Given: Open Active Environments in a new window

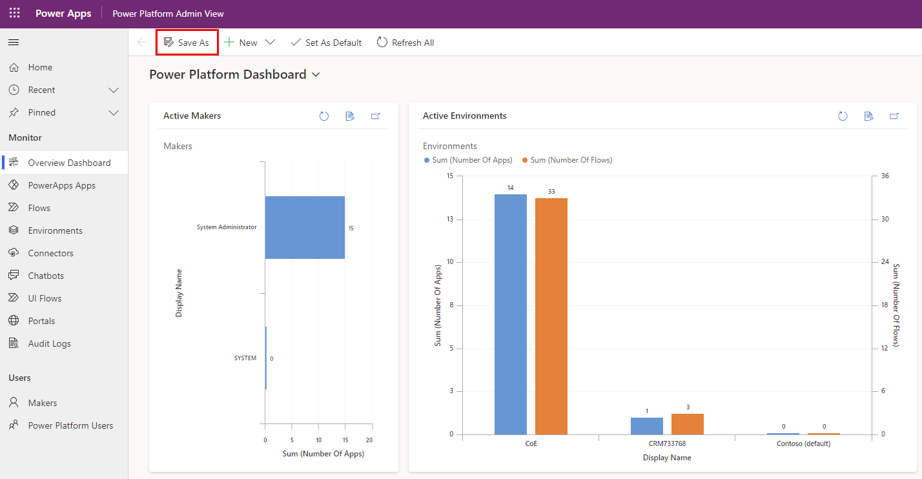Looking at the screenshot, I should (894, 116).
